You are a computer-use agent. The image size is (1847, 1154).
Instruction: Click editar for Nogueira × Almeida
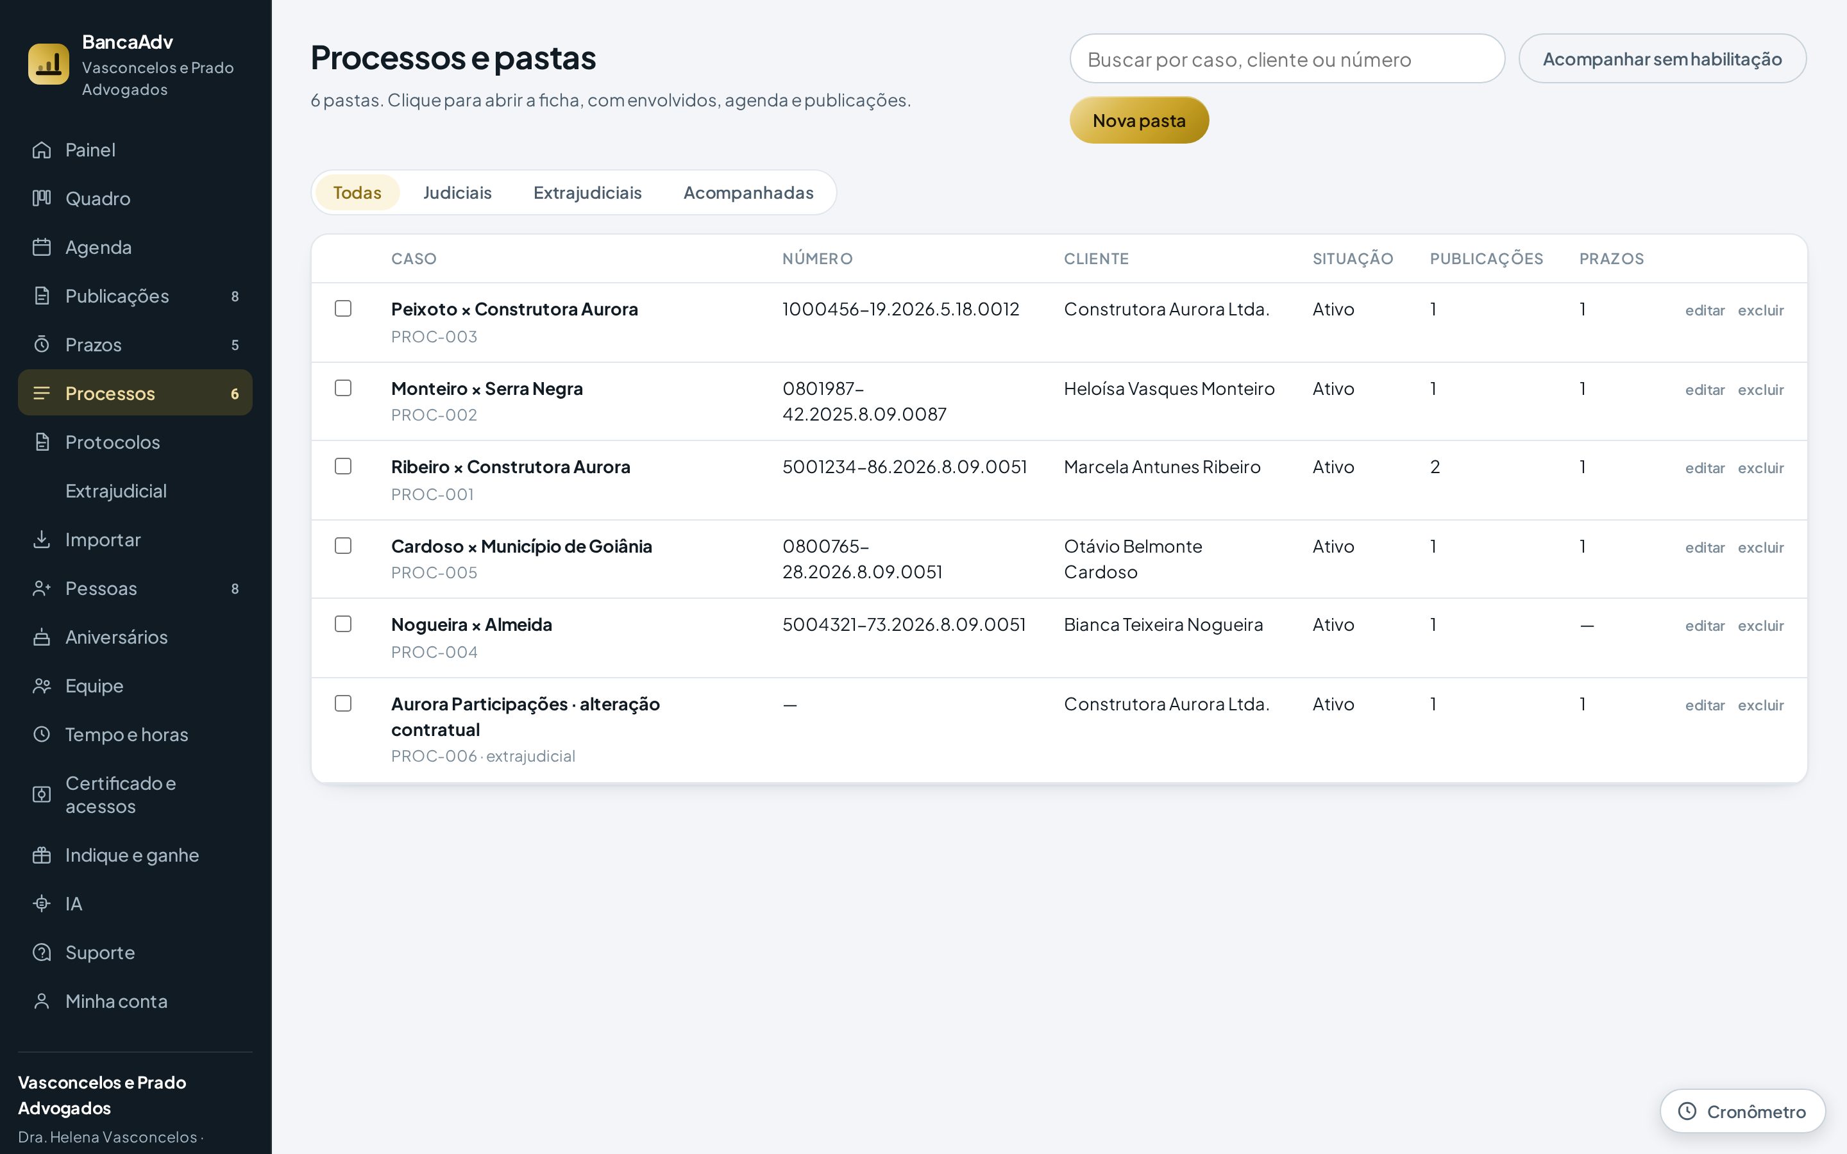(x=1705, y=626)
